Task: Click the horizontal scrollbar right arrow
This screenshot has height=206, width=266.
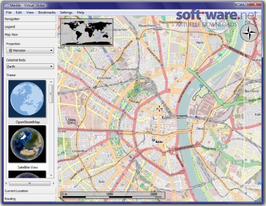Action: [54, 183]
